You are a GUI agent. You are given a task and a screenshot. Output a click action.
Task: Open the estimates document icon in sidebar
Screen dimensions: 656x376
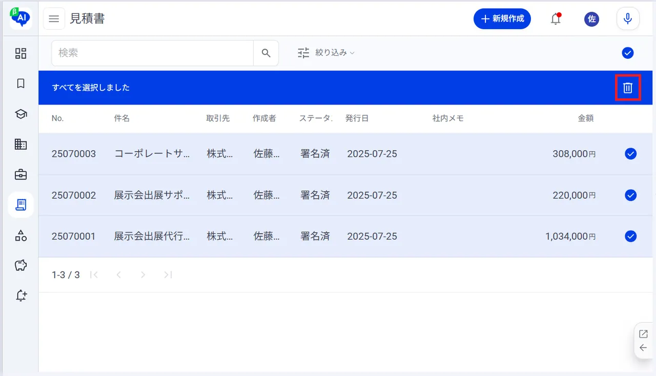pos(20,205)
